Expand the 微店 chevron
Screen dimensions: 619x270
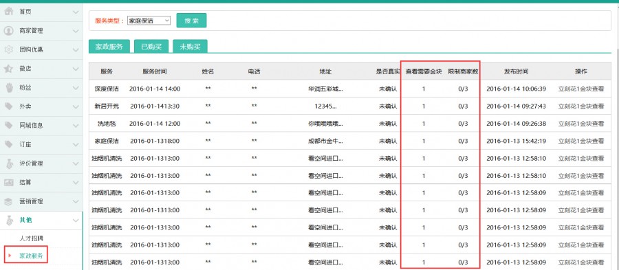(x=76, y=69)
